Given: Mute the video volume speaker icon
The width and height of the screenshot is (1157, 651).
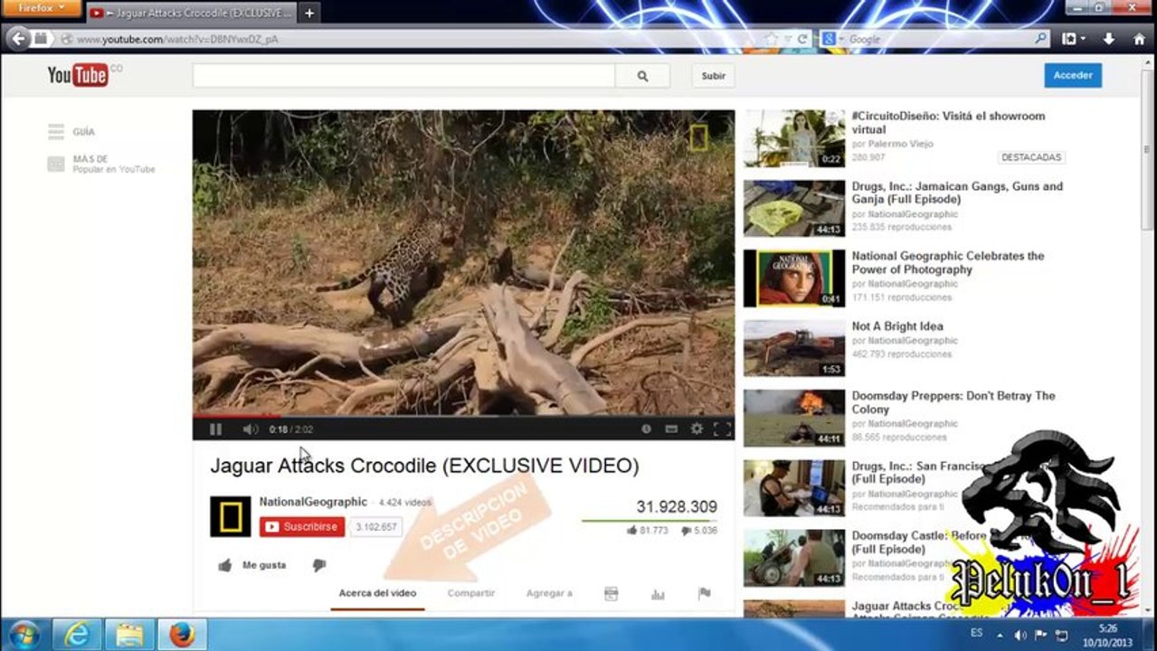Looking at the screenshot, I should (x=250, y=429).
